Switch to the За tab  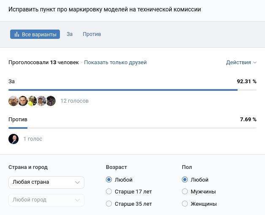click(70, 34)
